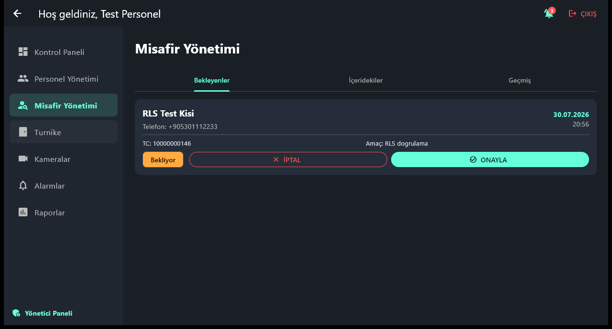Cancel the guest request with İPTAL
The width and height of the screenshot is (612, 329).
point(288,159)
